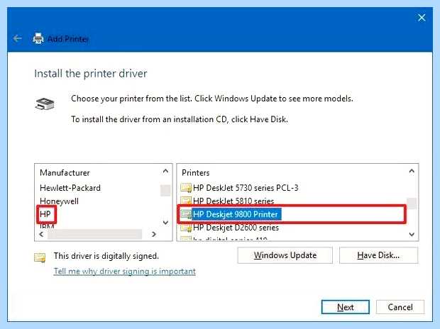Click the Add Printer icon in title
Viewport: 440px width, 329px height.
click(38, 38)
